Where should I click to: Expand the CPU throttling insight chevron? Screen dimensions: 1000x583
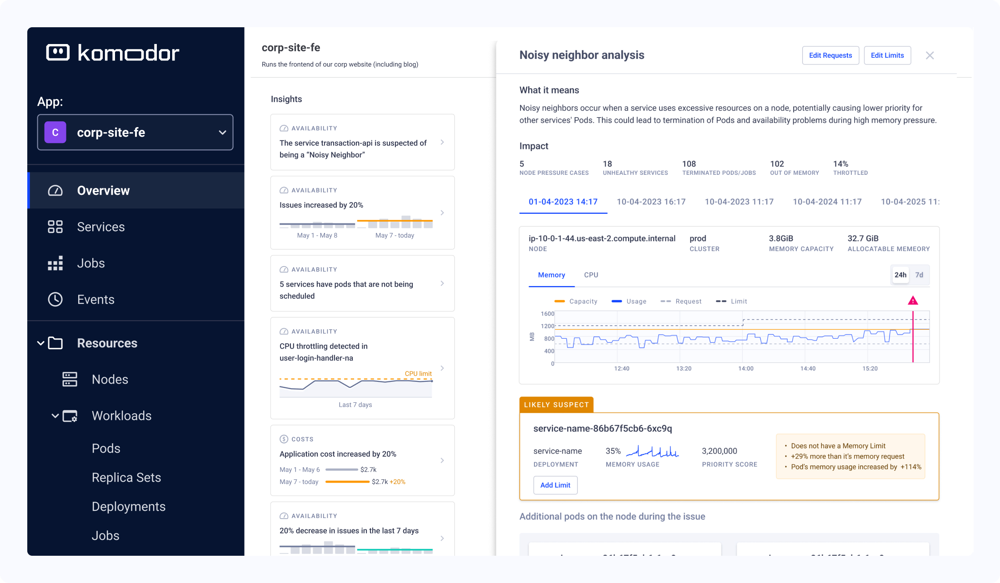[442, 368]
